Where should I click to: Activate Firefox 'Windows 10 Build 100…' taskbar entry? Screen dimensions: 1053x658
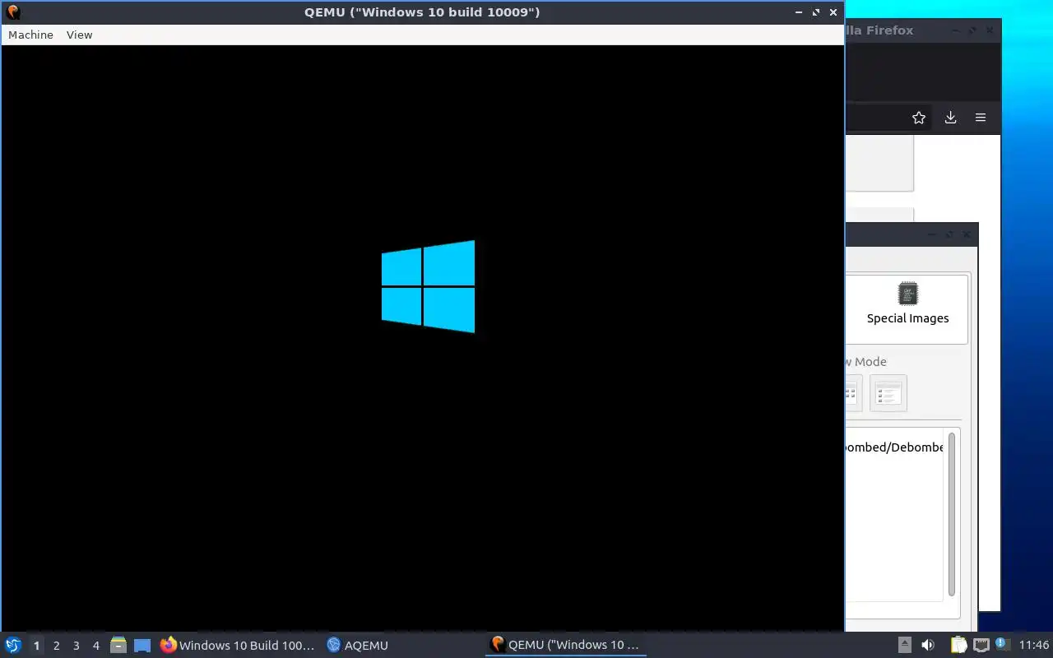[x=238, y=645]
